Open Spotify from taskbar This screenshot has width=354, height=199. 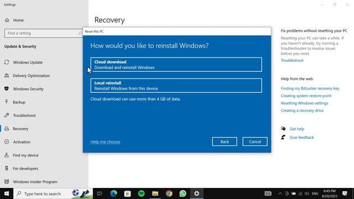(x=142, y=193)
